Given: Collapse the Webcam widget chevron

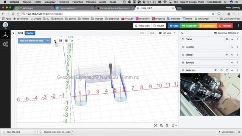Looking at the screenshot, I should tap(232, 70).
